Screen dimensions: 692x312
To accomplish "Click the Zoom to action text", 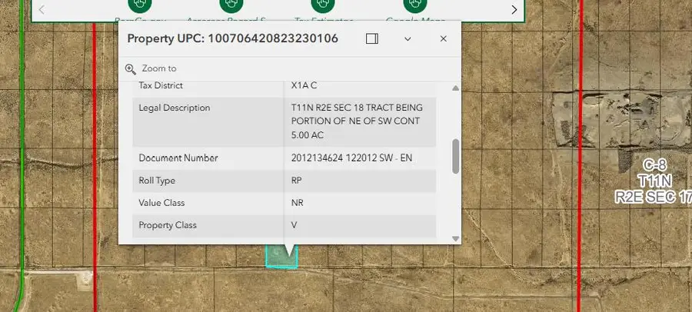I will click(159, 68).
